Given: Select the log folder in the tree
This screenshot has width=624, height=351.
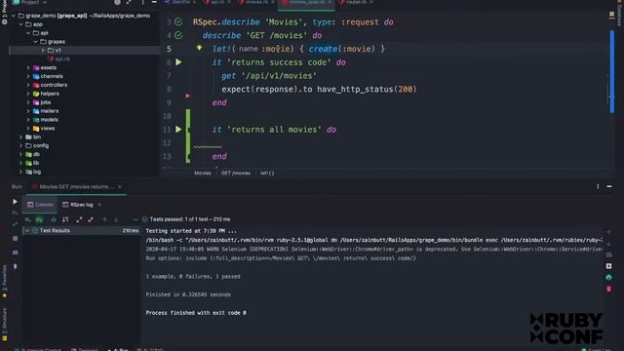Looking at the screenshot, I should click(33, 172).
